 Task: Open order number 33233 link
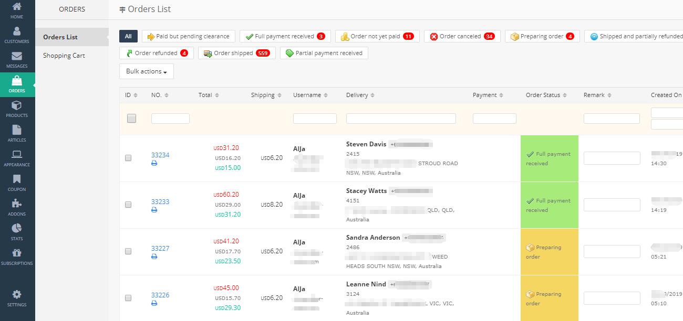160,201
